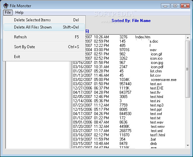Viewport: 193px width, 157px height.
Task: Select Refresh in the File menu
Action: click(x=44, y=37)
